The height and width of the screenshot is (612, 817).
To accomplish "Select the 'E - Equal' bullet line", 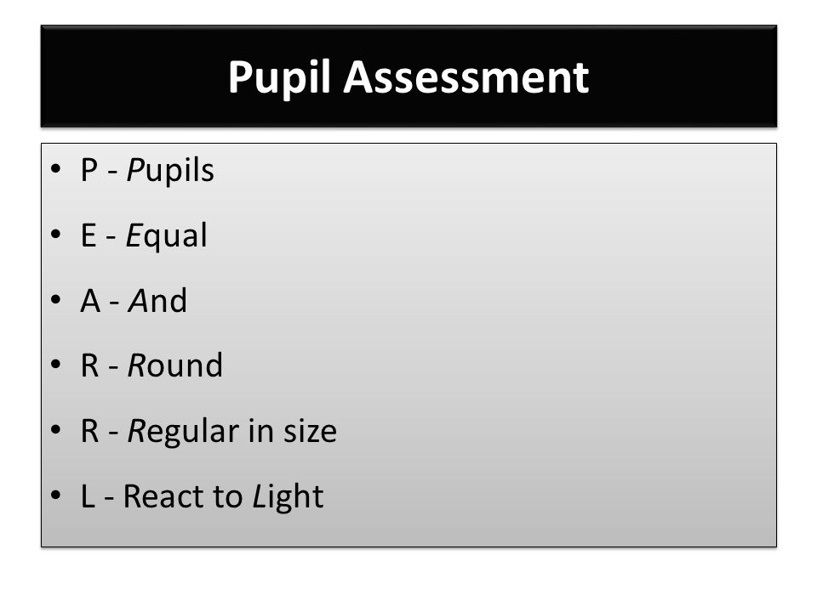I will click(x=144, y=235).
